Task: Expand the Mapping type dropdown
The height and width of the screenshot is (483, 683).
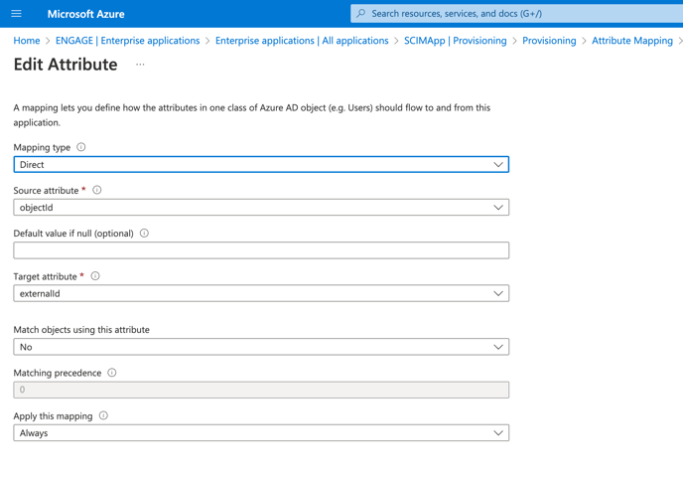Action: coord(261,164)
